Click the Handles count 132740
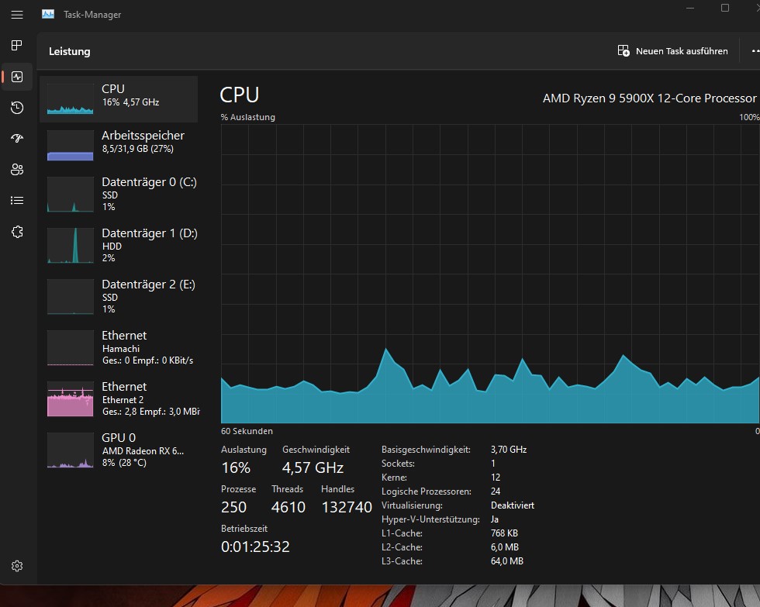 347,507
